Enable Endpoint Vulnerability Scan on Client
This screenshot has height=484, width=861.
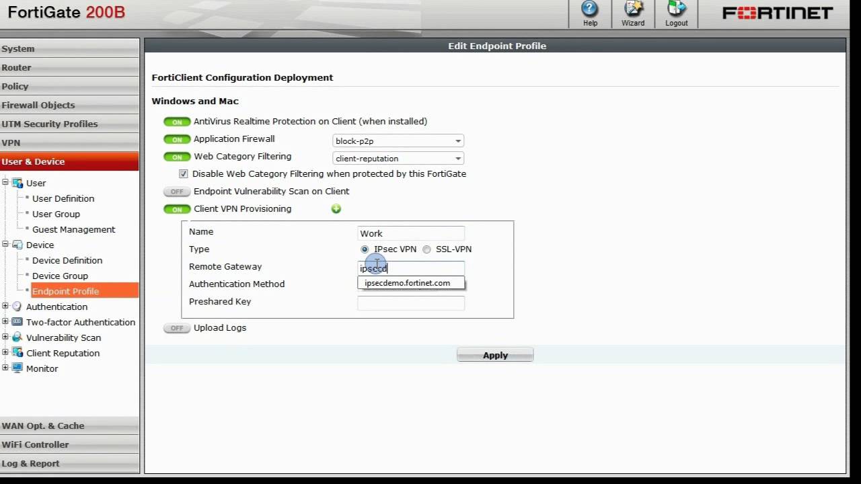pos(177,192)
